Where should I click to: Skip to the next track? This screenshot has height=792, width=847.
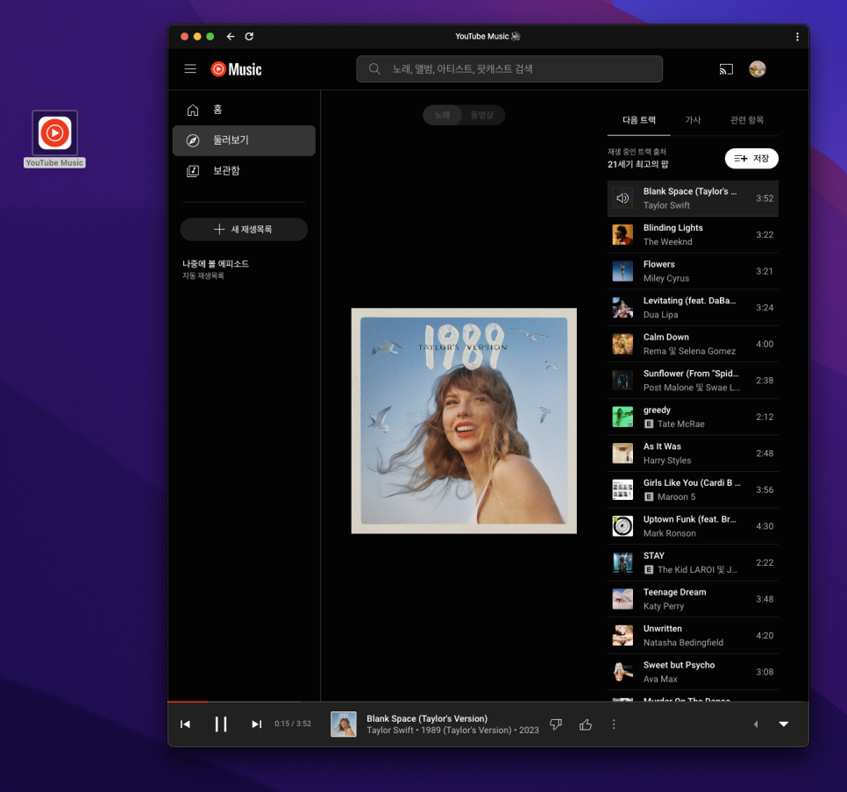click(257, 724)
